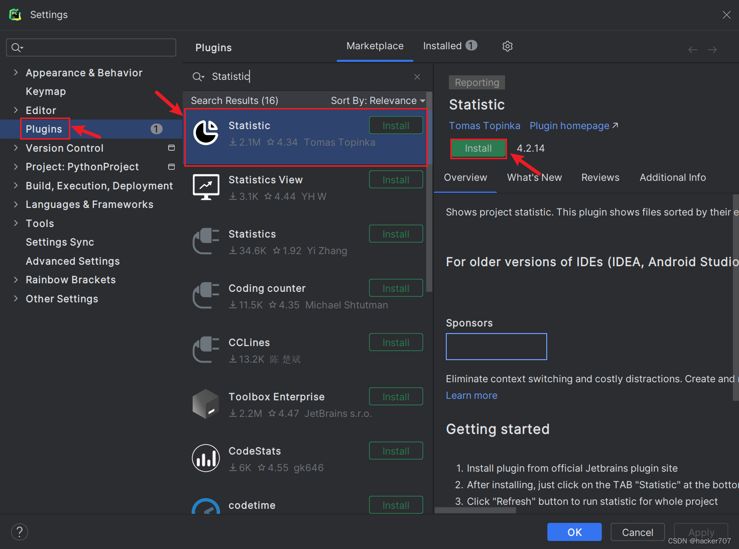Expand Appearance & Behavior section
Viewport: 739px width, 549px height.
[16, 72]
